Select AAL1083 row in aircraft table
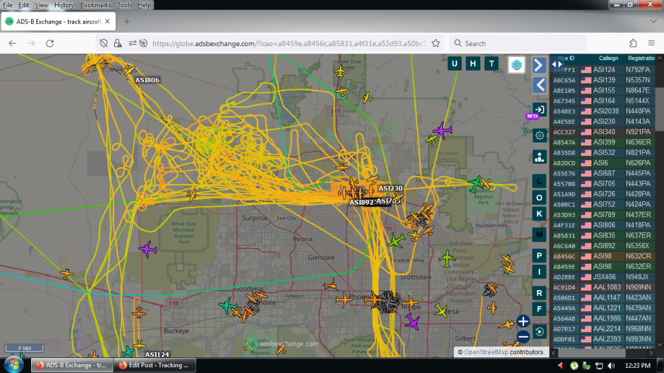This screenshot has width=664, height=373. [x=603, y=287]
